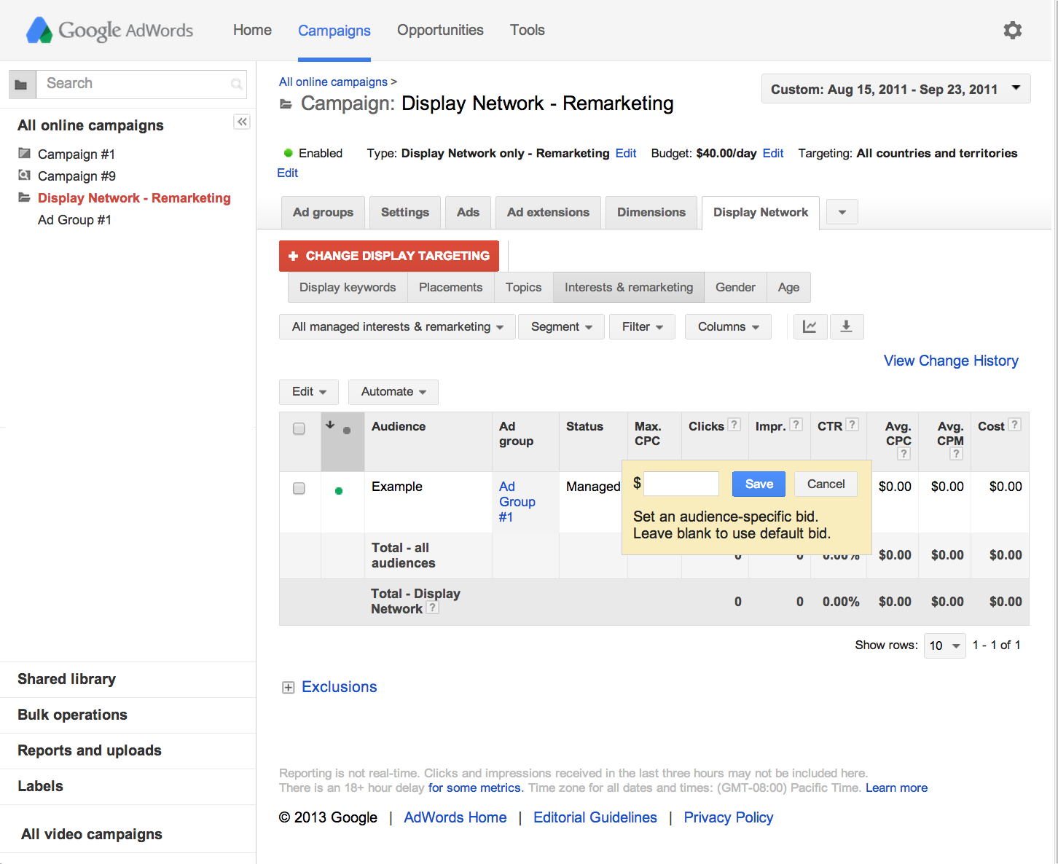
Task: Select the Placements sub-tab
Action: pos(450,287)
